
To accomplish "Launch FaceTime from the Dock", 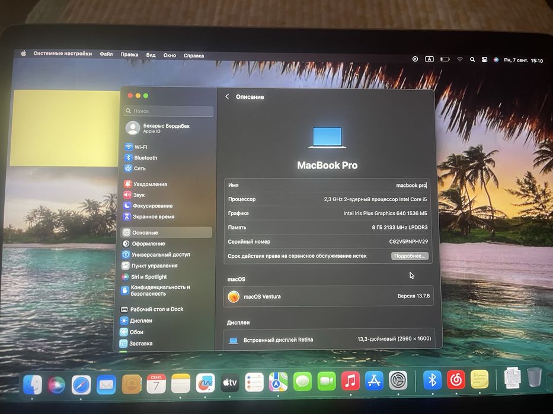I will point(327,381).
